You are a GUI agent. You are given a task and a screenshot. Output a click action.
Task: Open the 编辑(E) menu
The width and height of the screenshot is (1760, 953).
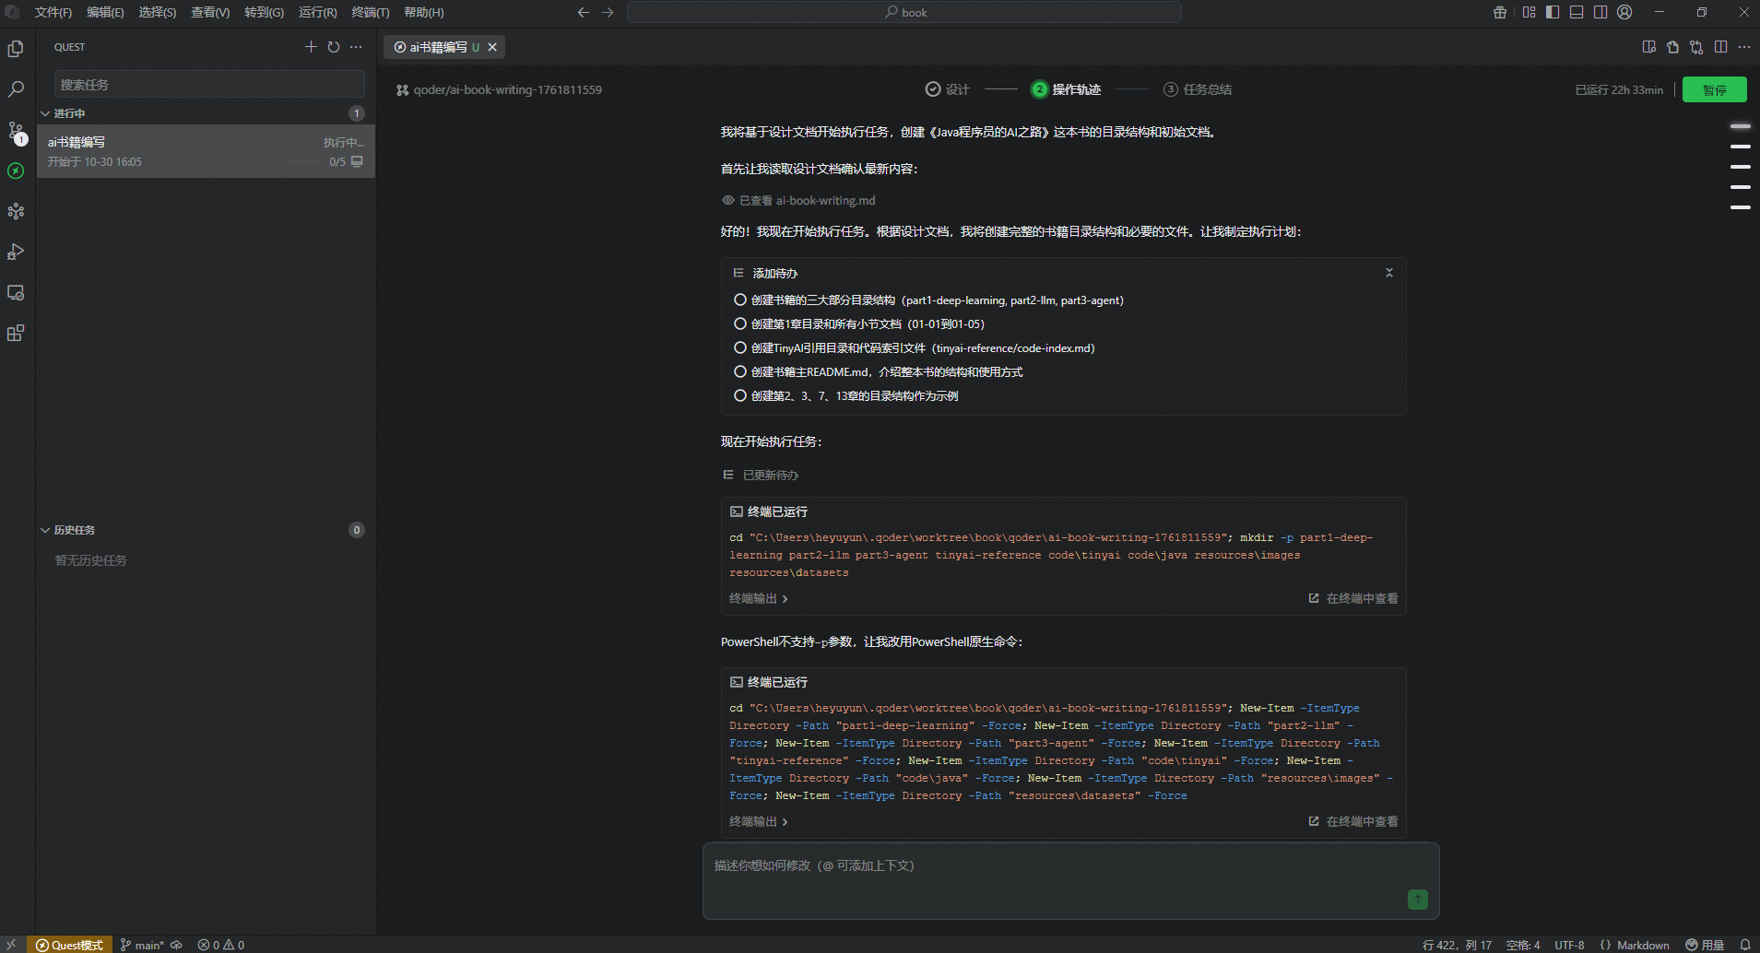(x=105, y=12)
